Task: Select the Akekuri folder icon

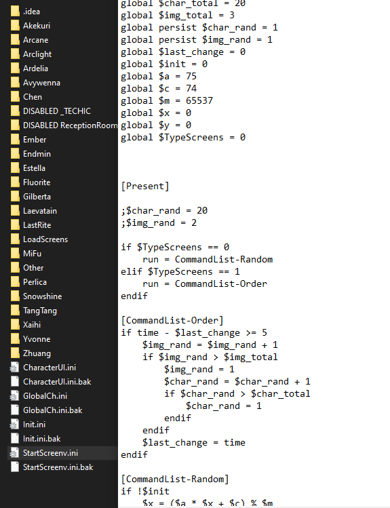Action: coord(15,26)
